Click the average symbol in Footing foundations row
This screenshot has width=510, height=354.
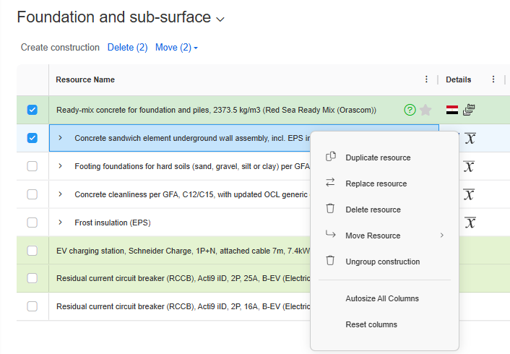(x=470, y=166)
